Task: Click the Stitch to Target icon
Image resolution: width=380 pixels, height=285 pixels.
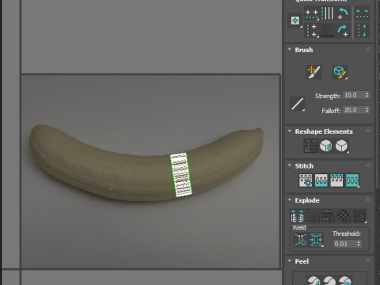Action: tap(306, 180)
